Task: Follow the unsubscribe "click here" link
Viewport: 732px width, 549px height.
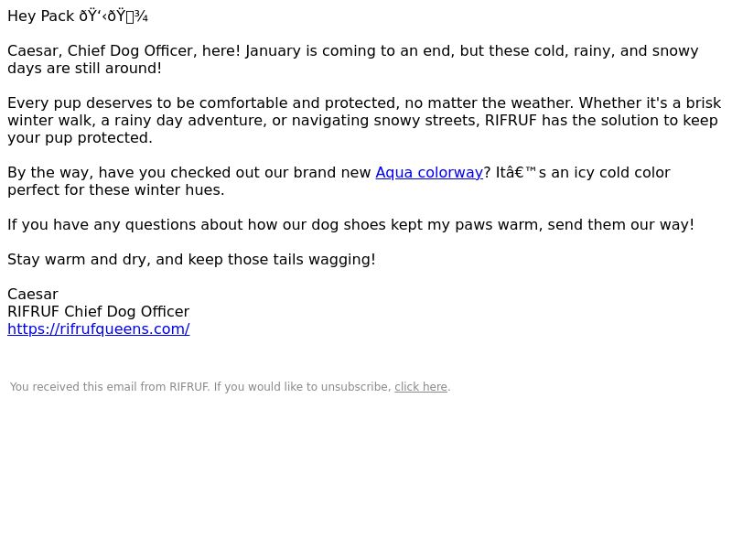Action: [421, 387]
